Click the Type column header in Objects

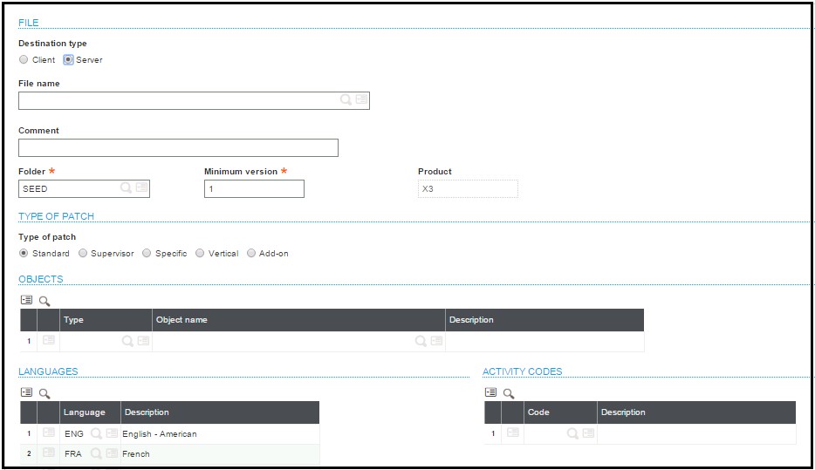(x=106, y=320)
